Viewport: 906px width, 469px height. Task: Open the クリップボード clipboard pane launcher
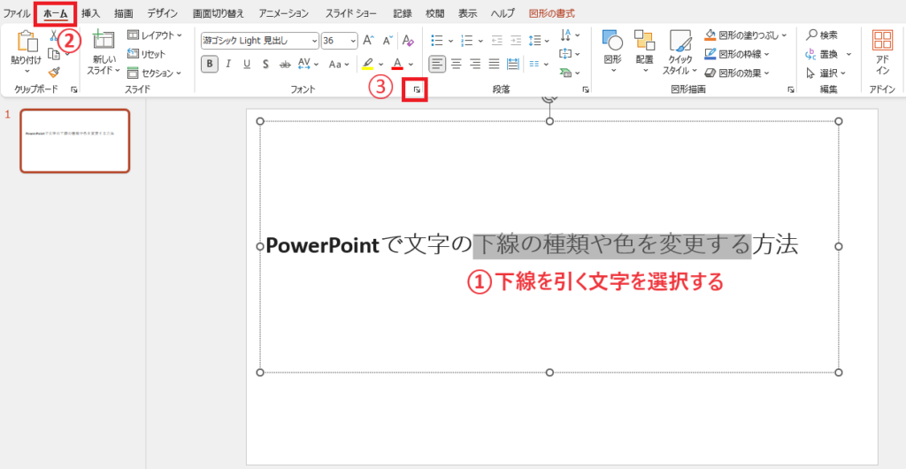click(74, 90)
